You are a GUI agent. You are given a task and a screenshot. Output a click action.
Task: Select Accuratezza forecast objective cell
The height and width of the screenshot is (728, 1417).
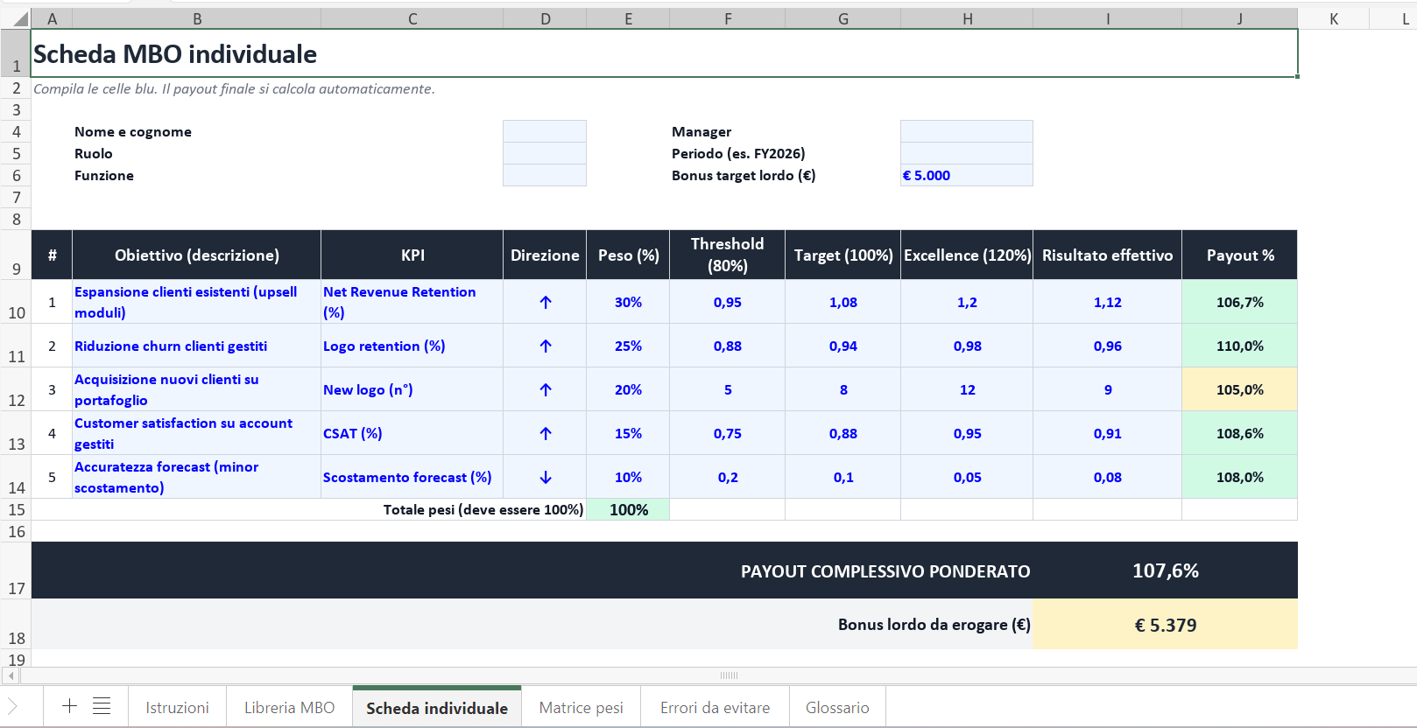[197, 477]
